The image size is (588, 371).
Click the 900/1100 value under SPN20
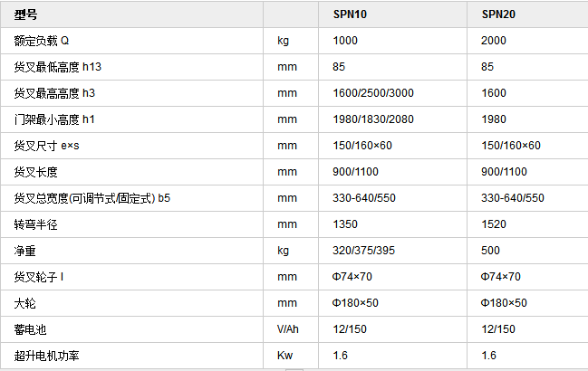click(504, 171)
